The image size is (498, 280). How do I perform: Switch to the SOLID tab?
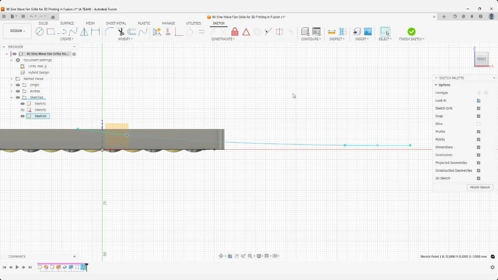pos(43,23)
